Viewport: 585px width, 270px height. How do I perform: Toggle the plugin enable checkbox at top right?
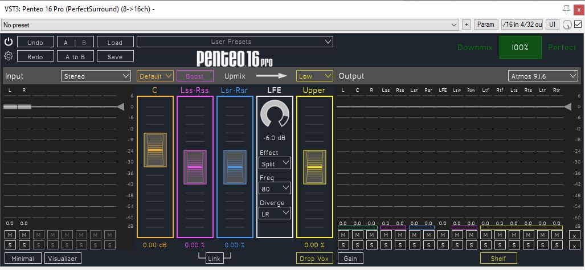click(x=578, y=24)
